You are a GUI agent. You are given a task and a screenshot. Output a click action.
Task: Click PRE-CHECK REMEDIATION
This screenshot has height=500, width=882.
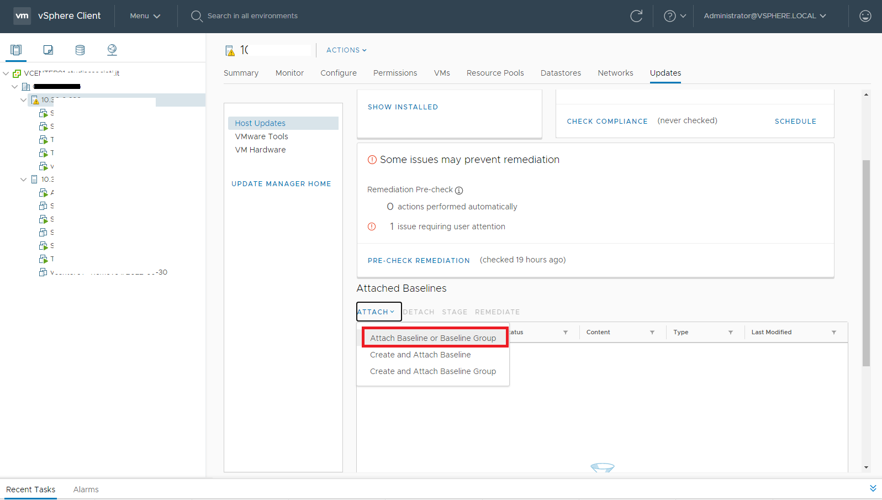pyautogui.click(x=419, y=261)
